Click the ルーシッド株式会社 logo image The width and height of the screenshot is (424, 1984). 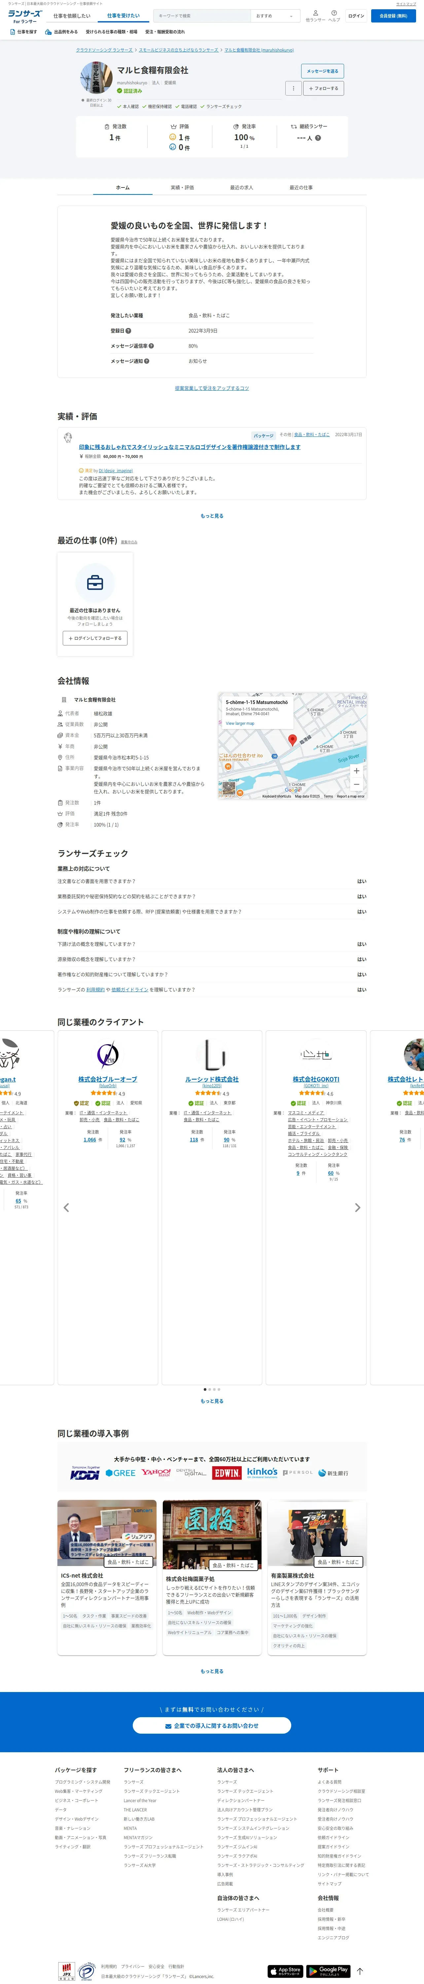click(212, 1054)
